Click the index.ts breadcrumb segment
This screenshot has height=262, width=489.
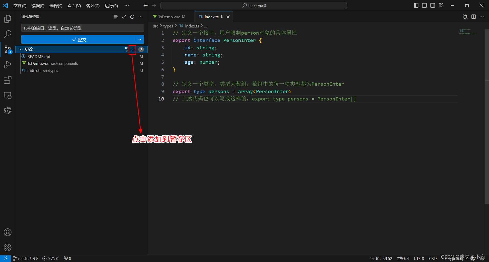189,26
